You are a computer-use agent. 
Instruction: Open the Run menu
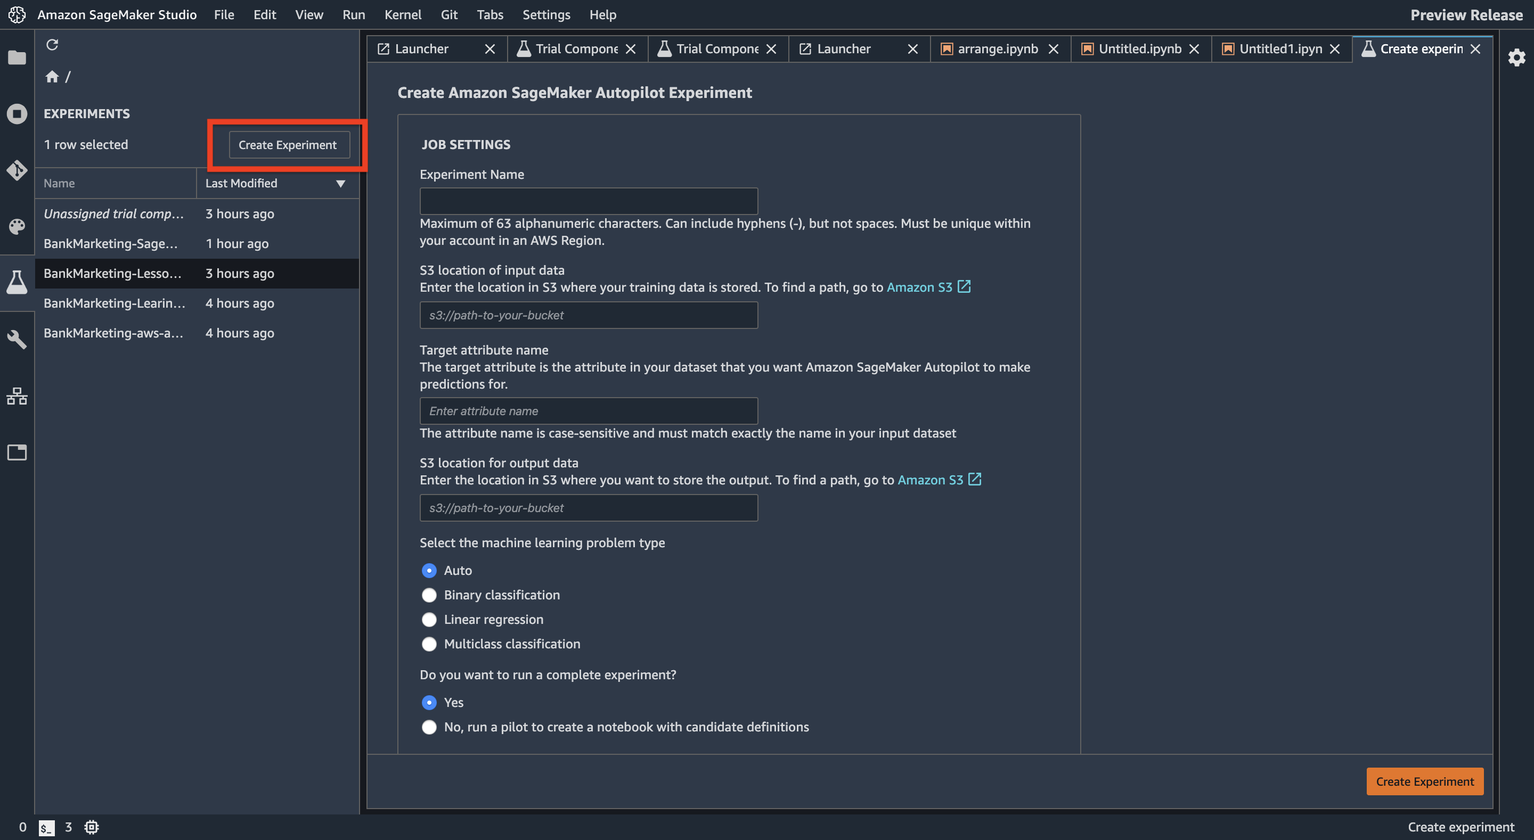click(x=354, y=14)
